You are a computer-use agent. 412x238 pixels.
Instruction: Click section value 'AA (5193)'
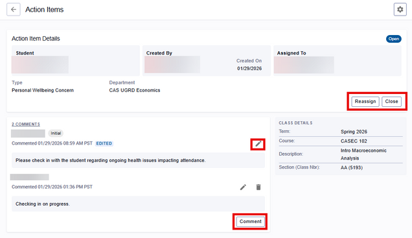(x=352, y=168)
